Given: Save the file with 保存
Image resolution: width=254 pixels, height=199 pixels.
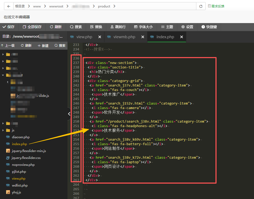Looking at the screenshot, I should tap(9, 27).
